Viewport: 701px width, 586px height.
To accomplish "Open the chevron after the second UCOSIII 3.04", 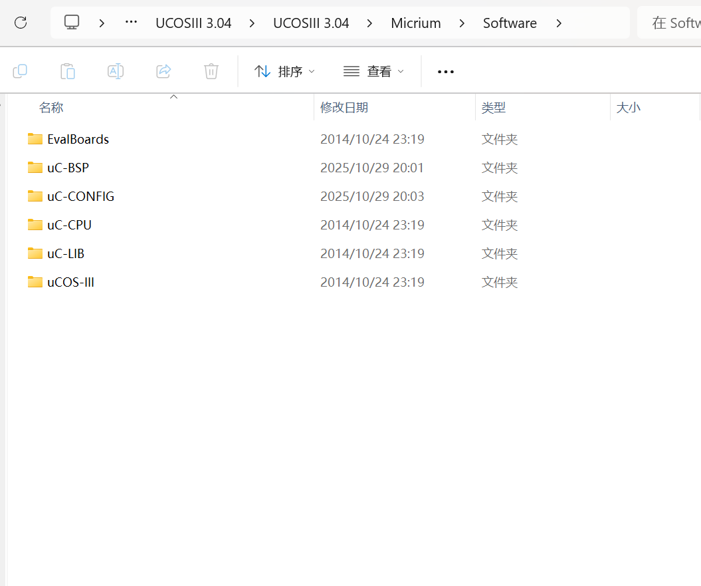I will 369,23.
